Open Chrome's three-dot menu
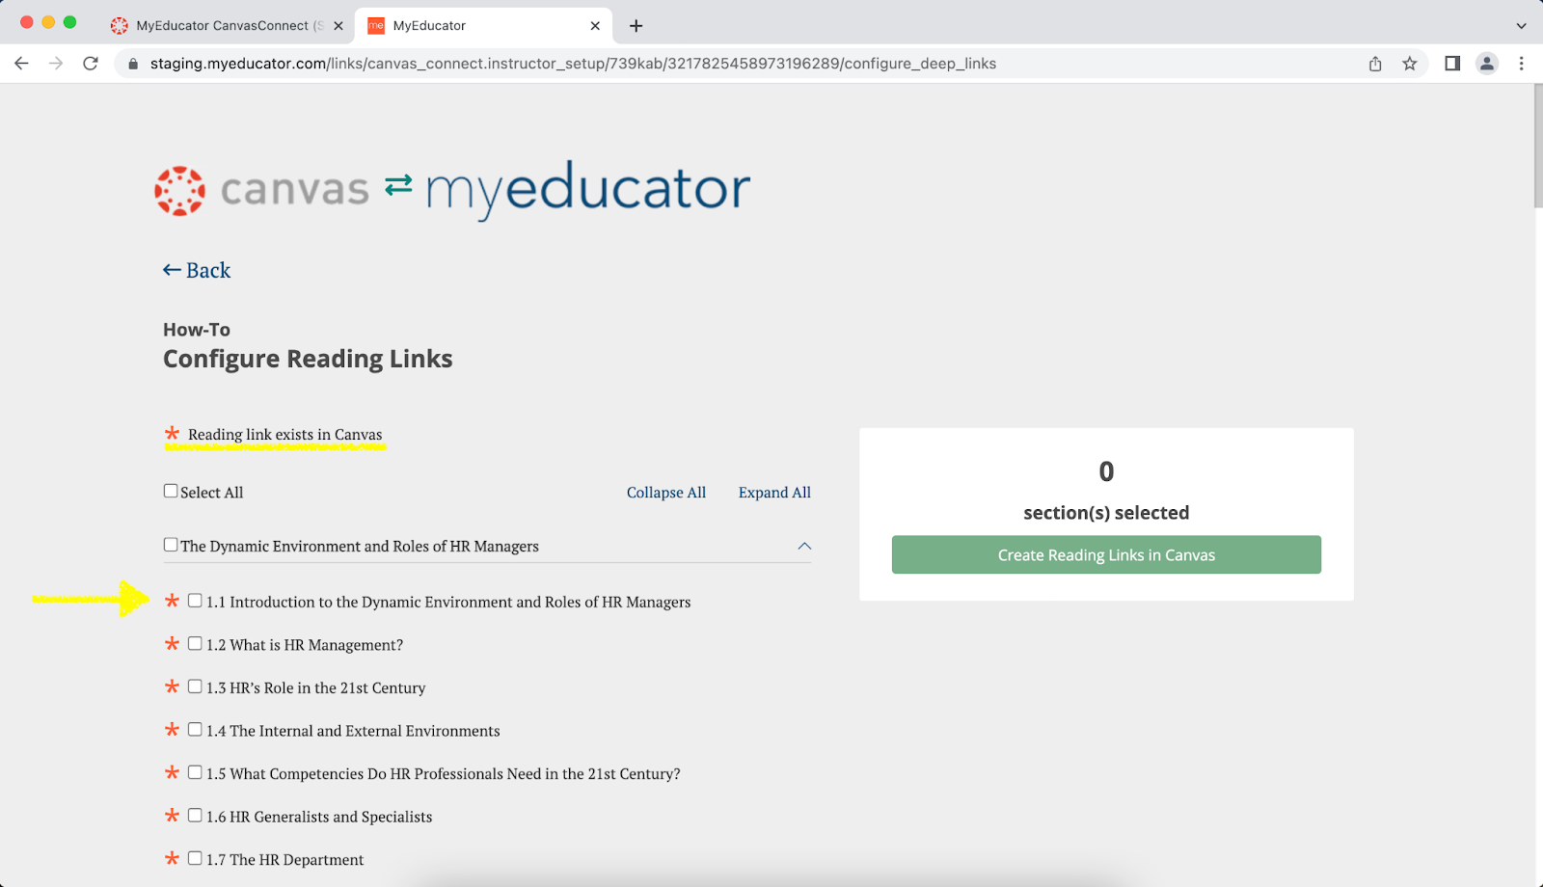Screen dimensions: 1543x887 pos(1522,64)
